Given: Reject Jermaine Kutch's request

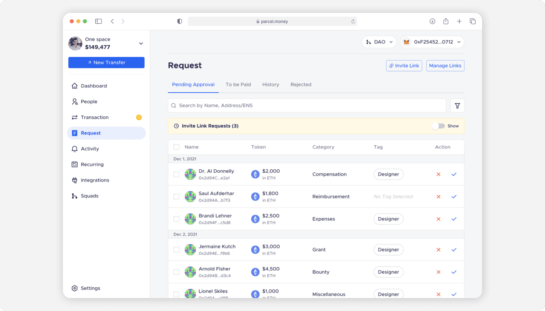Looking at the screenshot, I should 438,250.
